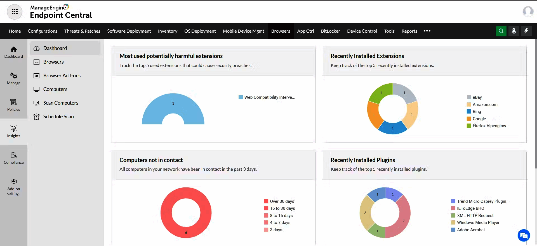The height and width of the screenshot is (246, 537).
Task: Click the green search icon
Action: pyautogui.click(x=501, y=31)
